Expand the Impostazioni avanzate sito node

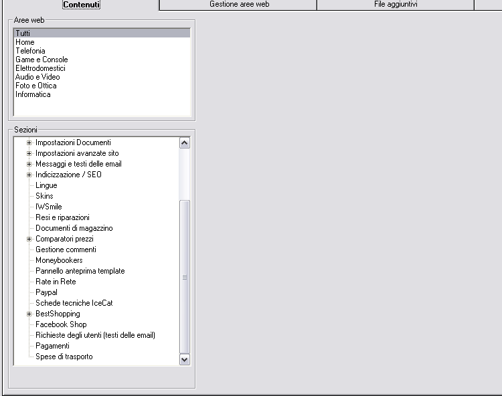(x=29, y=154)
